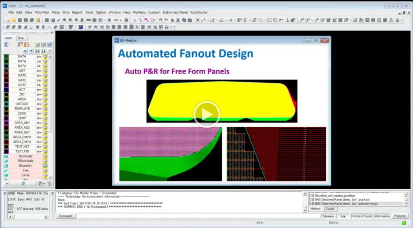This screenshot has width=413, height=228.
Task: Click into the command input field
Action: (x=198, y=216)
